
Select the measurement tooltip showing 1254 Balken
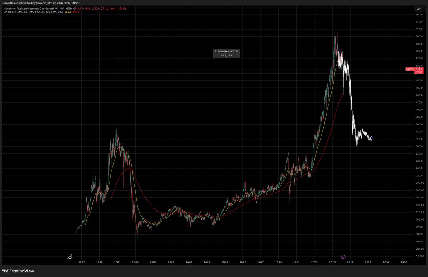(x=226, y=51)
